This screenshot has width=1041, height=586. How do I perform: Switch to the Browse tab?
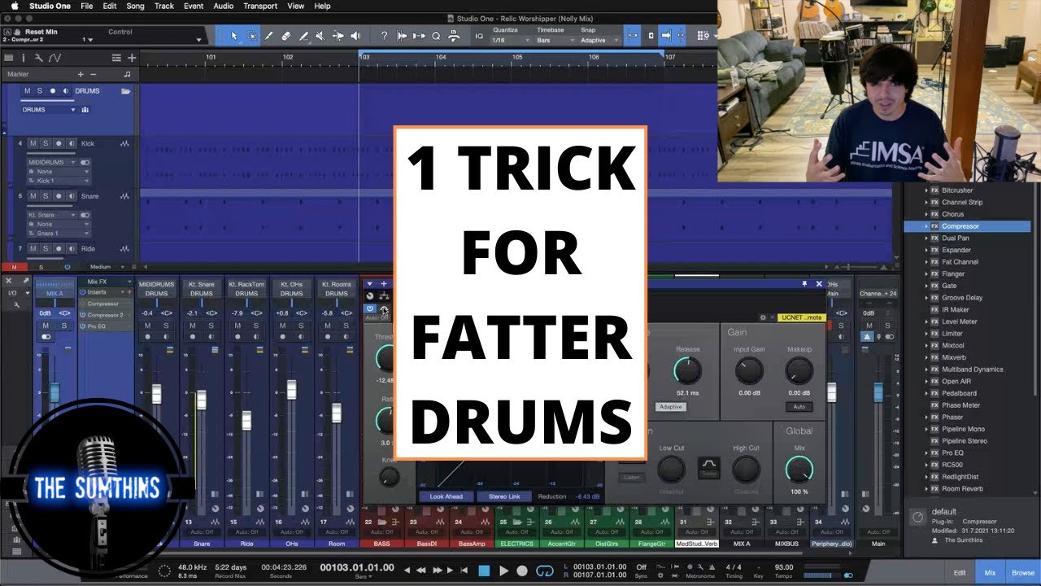point(1022,572)
